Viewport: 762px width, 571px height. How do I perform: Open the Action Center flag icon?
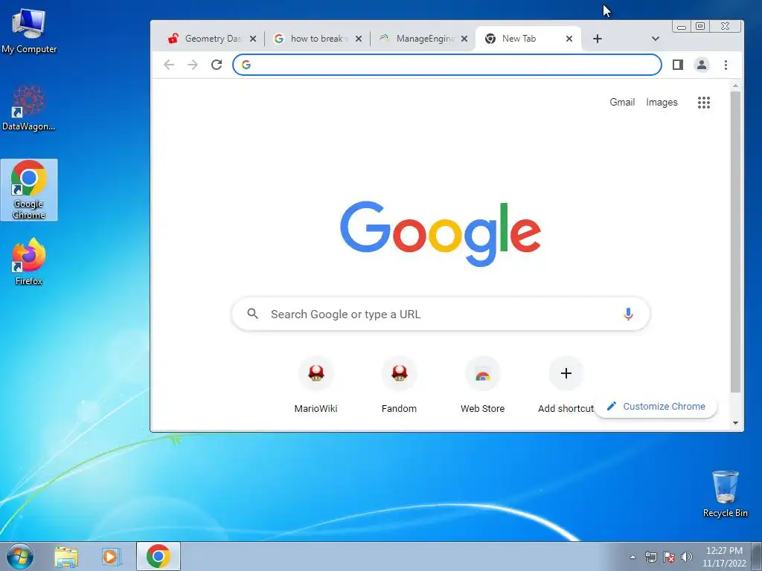coord(669,557)
